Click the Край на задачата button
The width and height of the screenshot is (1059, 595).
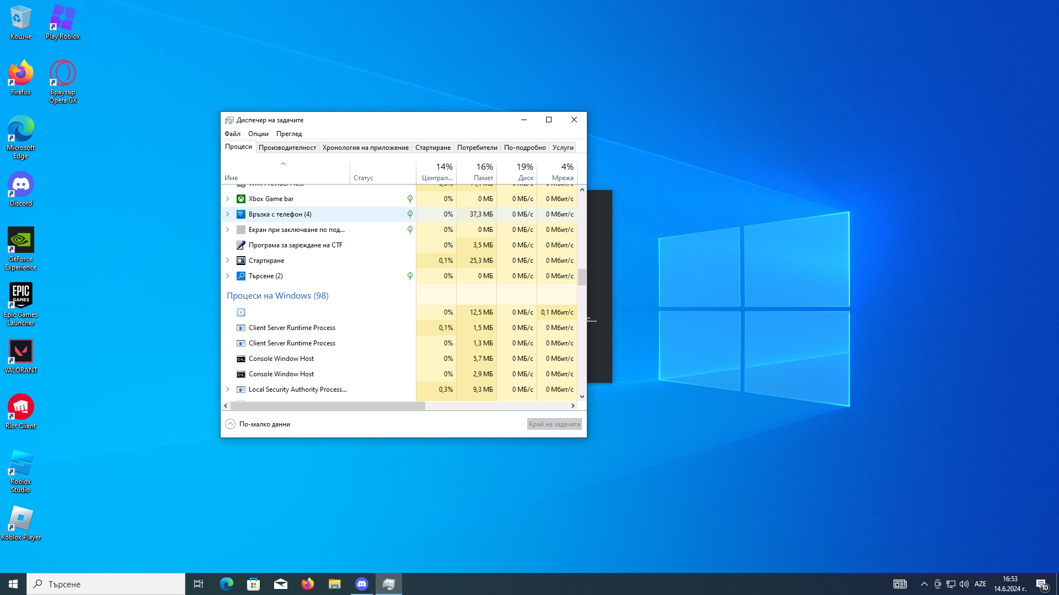[x=554, y=424]
